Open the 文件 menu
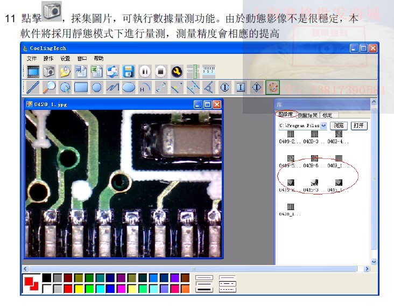 (x=32, y=58)
